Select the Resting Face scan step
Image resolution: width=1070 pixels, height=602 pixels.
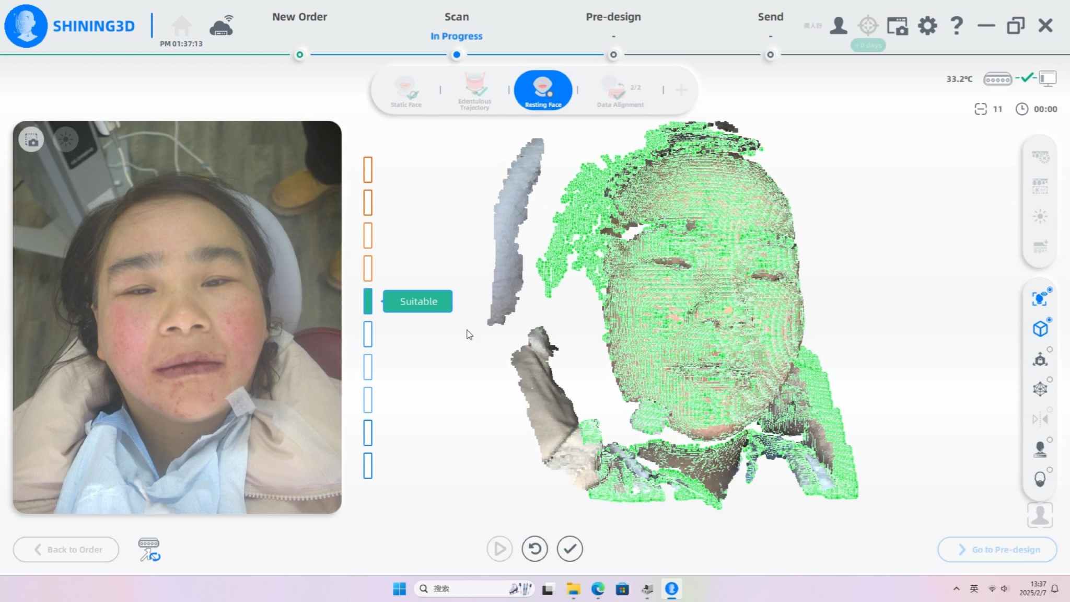point(543,90)
